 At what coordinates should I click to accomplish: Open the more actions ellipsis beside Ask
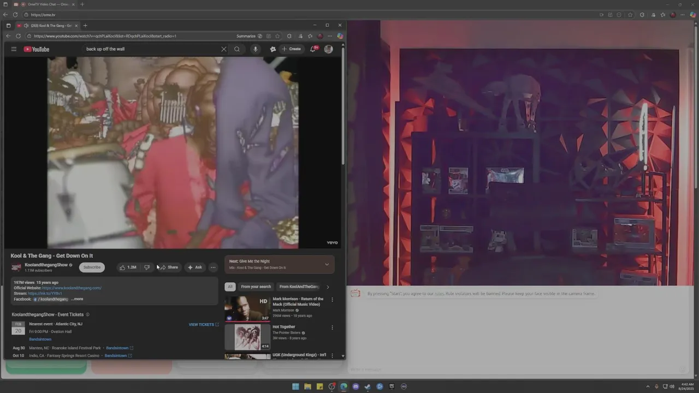(213, 267)
